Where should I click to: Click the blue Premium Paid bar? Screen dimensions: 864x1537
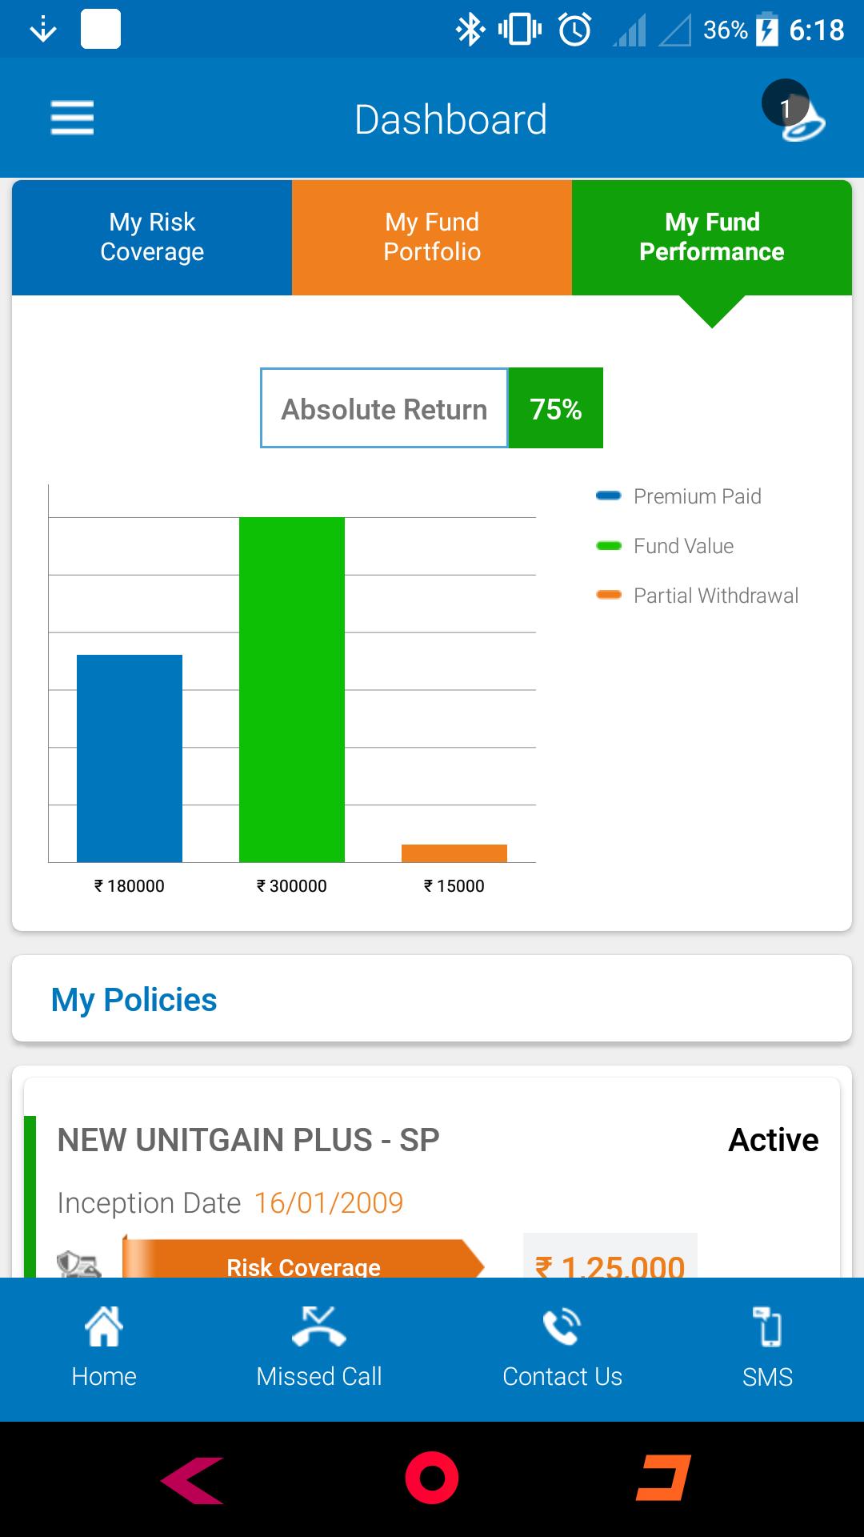pyautogui.click(x=130, y=757)
